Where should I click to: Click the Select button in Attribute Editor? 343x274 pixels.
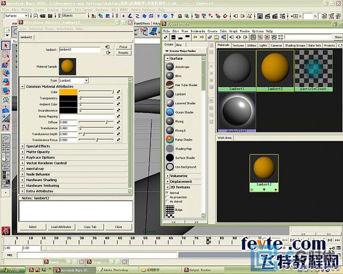point(33,227)
